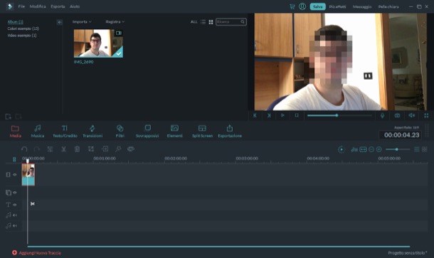Open the Modifica menu
The width and height of the screenshot is (434, 258).
(x=38, y=6)
